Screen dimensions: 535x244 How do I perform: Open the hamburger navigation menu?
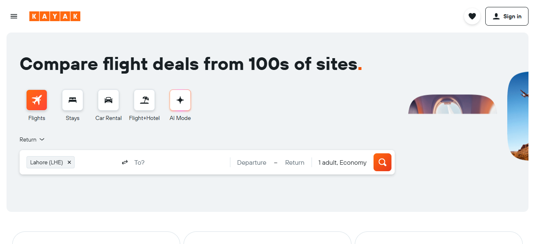click(14, 16)
